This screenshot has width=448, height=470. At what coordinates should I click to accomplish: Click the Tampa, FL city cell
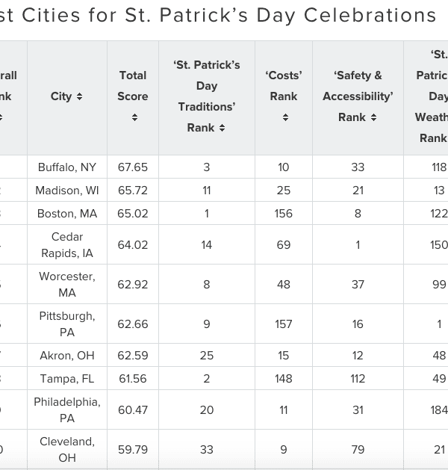[x=67, y=379]
